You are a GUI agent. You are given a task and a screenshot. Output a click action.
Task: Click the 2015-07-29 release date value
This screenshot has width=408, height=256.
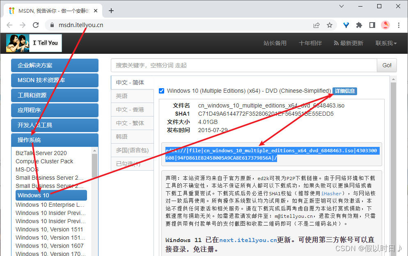pyautogui.click(x=213, y=130)
